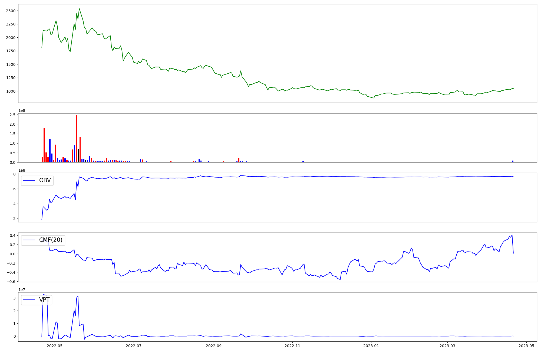Click the blue line sample in VPT legend
This screenshot has height=352, width=541.
click(29, 300)
